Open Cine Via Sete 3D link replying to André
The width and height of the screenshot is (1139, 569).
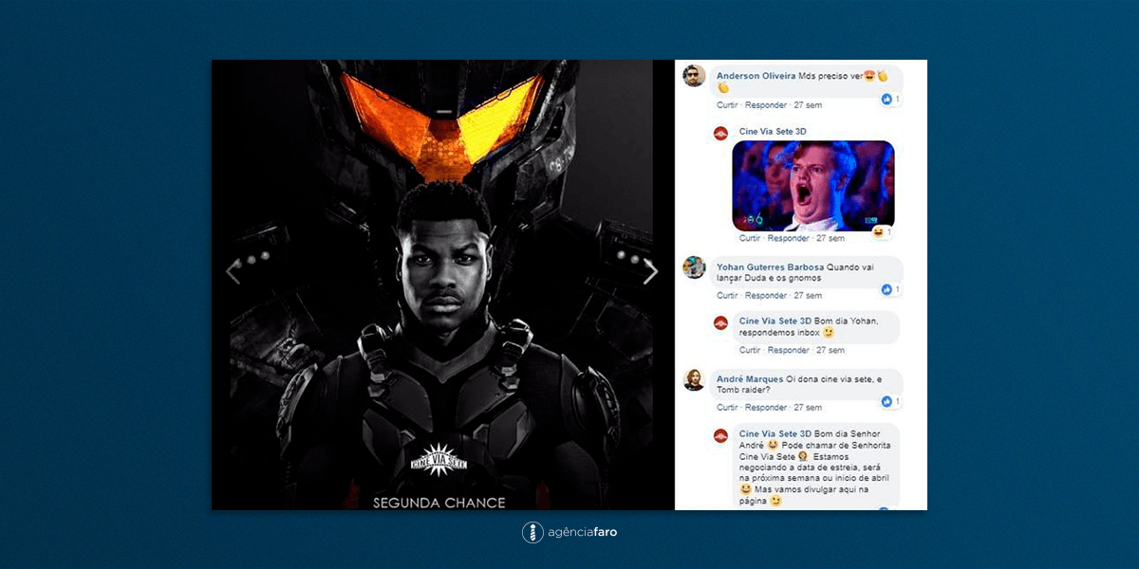click(775, 434)
